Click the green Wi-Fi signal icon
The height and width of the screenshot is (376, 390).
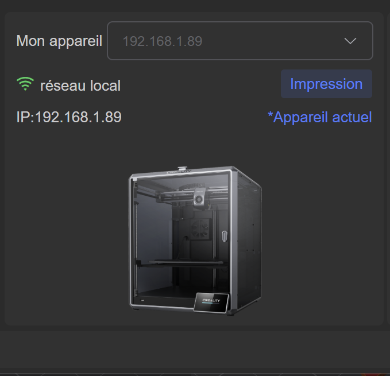25,84
